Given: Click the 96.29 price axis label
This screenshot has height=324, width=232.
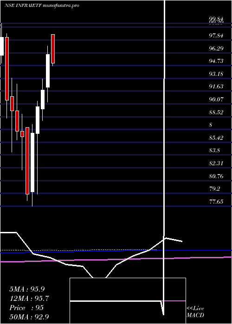Looking at the screenshot, I should [216, 48].
